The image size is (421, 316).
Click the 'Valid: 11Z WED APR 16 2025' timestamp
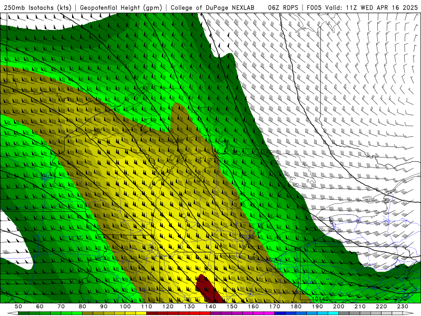point(372,8)
